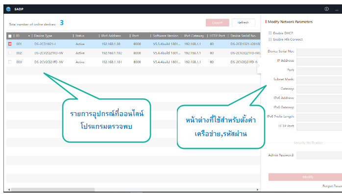Click the Device Serial No. column header
This screenshot has height=194, width=342.
(243, 36)
